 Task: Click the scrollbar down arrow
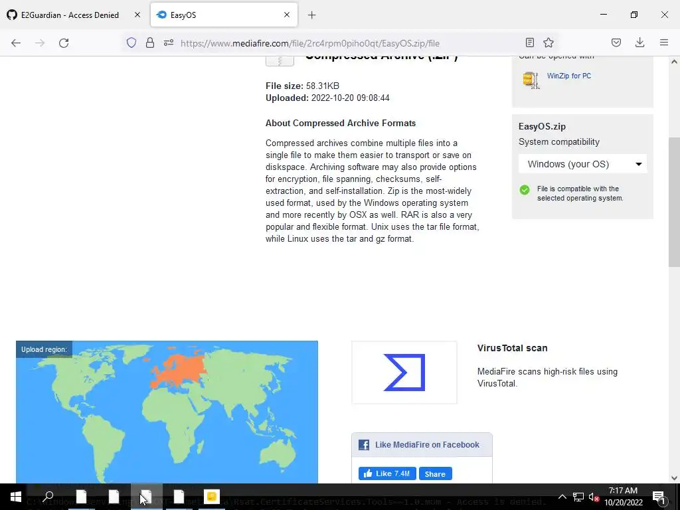(674, 478)
